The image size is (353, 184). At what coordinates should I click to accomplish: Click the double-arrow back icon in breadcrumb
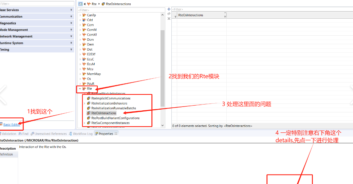(x=85, y=4)
